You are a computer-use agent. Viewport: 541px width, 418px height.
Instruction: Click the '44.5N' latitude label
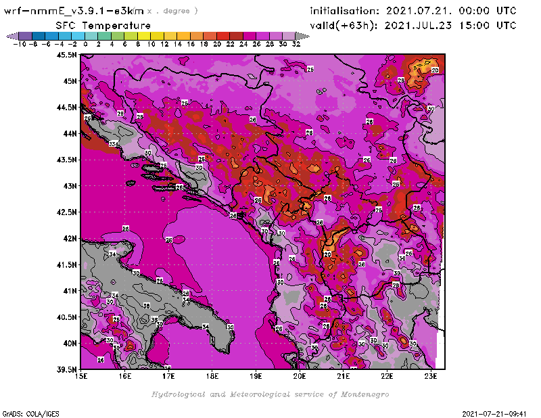tap(66, 108)
